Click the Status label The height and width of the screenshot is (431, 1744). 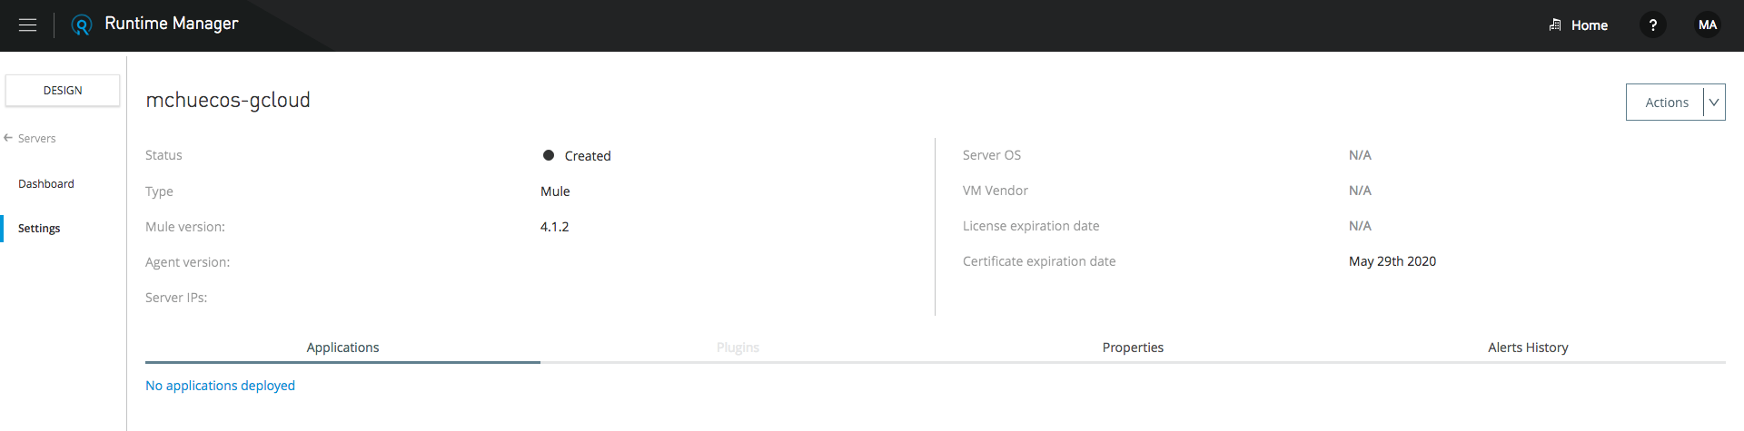tap(163, 155)
